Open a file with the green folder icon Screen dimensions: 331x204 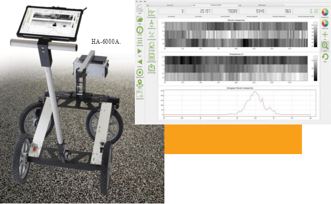(x=140, y=19)
